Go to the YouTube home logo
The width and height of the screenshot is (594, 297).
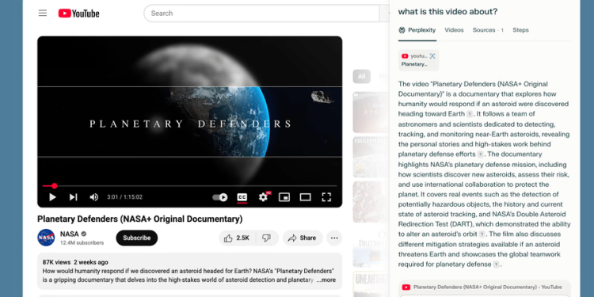point(78,13)
